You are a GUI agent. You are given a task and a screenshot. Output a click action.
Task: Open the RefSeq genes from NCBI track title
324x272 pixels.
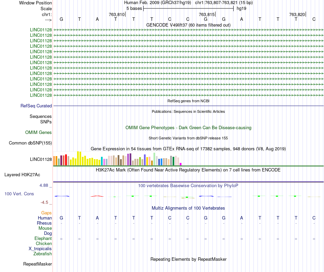tap(188, 101)
